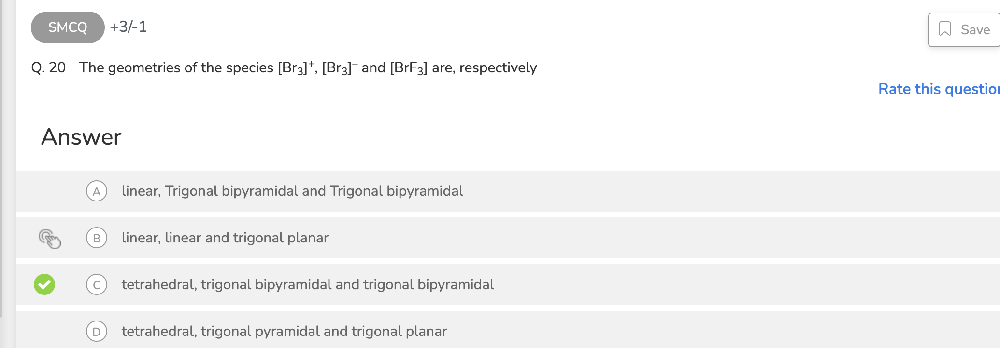The width and height of the screenshot is (1000, 348).
Task: Select option D radio circle
Action: point(97,332)
